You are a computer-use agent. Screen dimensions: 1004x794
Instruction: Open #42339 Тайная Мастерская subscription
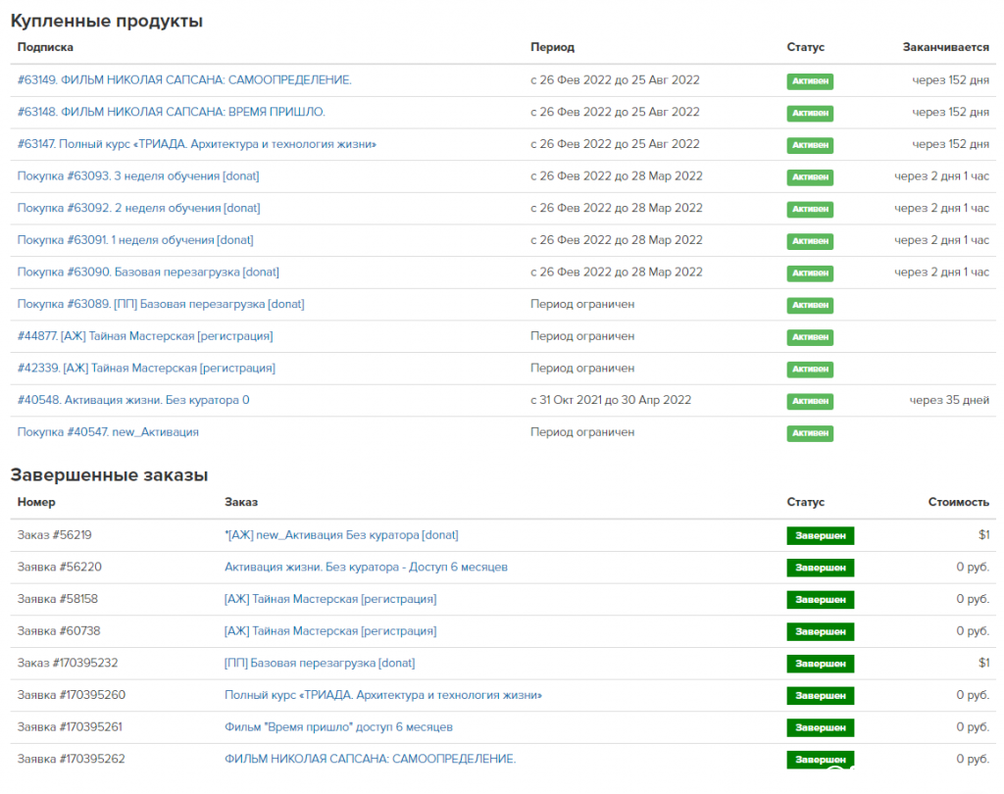[146, 369]
